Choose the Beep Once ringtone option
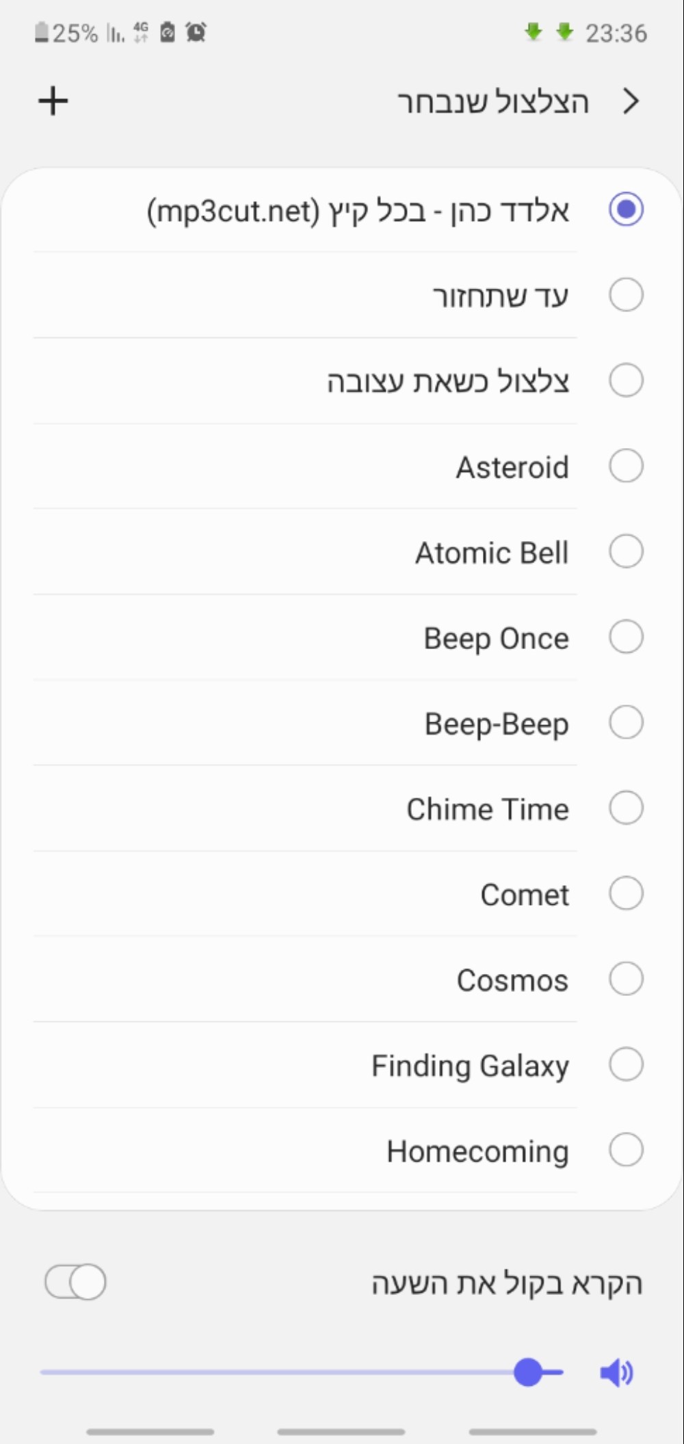The height and width of the screenshot is (1444, 684). 342,638
